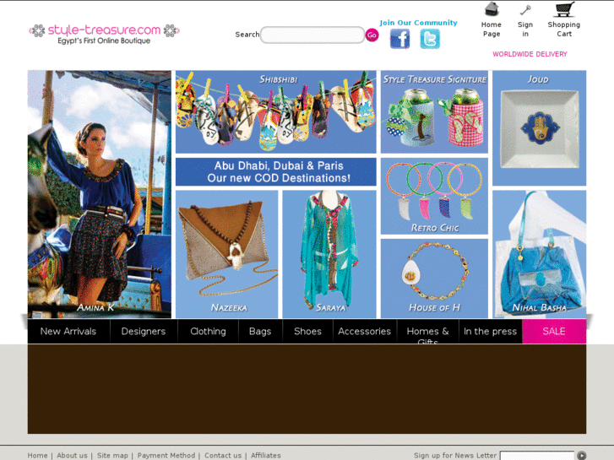This screenshot has width=614, height=460.
Task: Open the Joud square plate tile
Action: pos(539,128)
